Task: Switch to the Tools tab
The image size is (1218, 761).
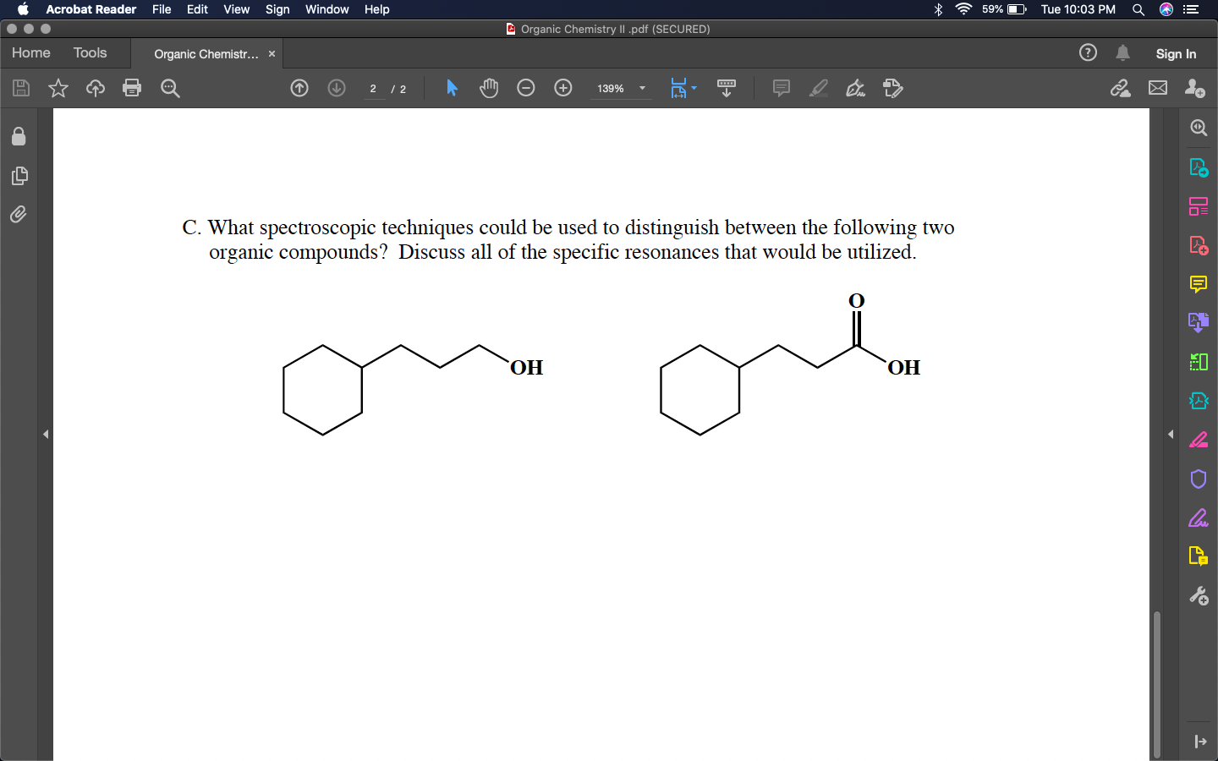Action: (x=90, y=52)
